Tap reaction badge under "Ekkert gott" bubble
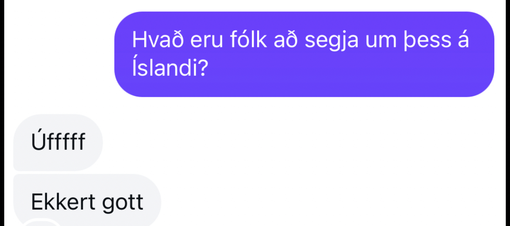This screenshot has height=226, width=510. [40, 223]
